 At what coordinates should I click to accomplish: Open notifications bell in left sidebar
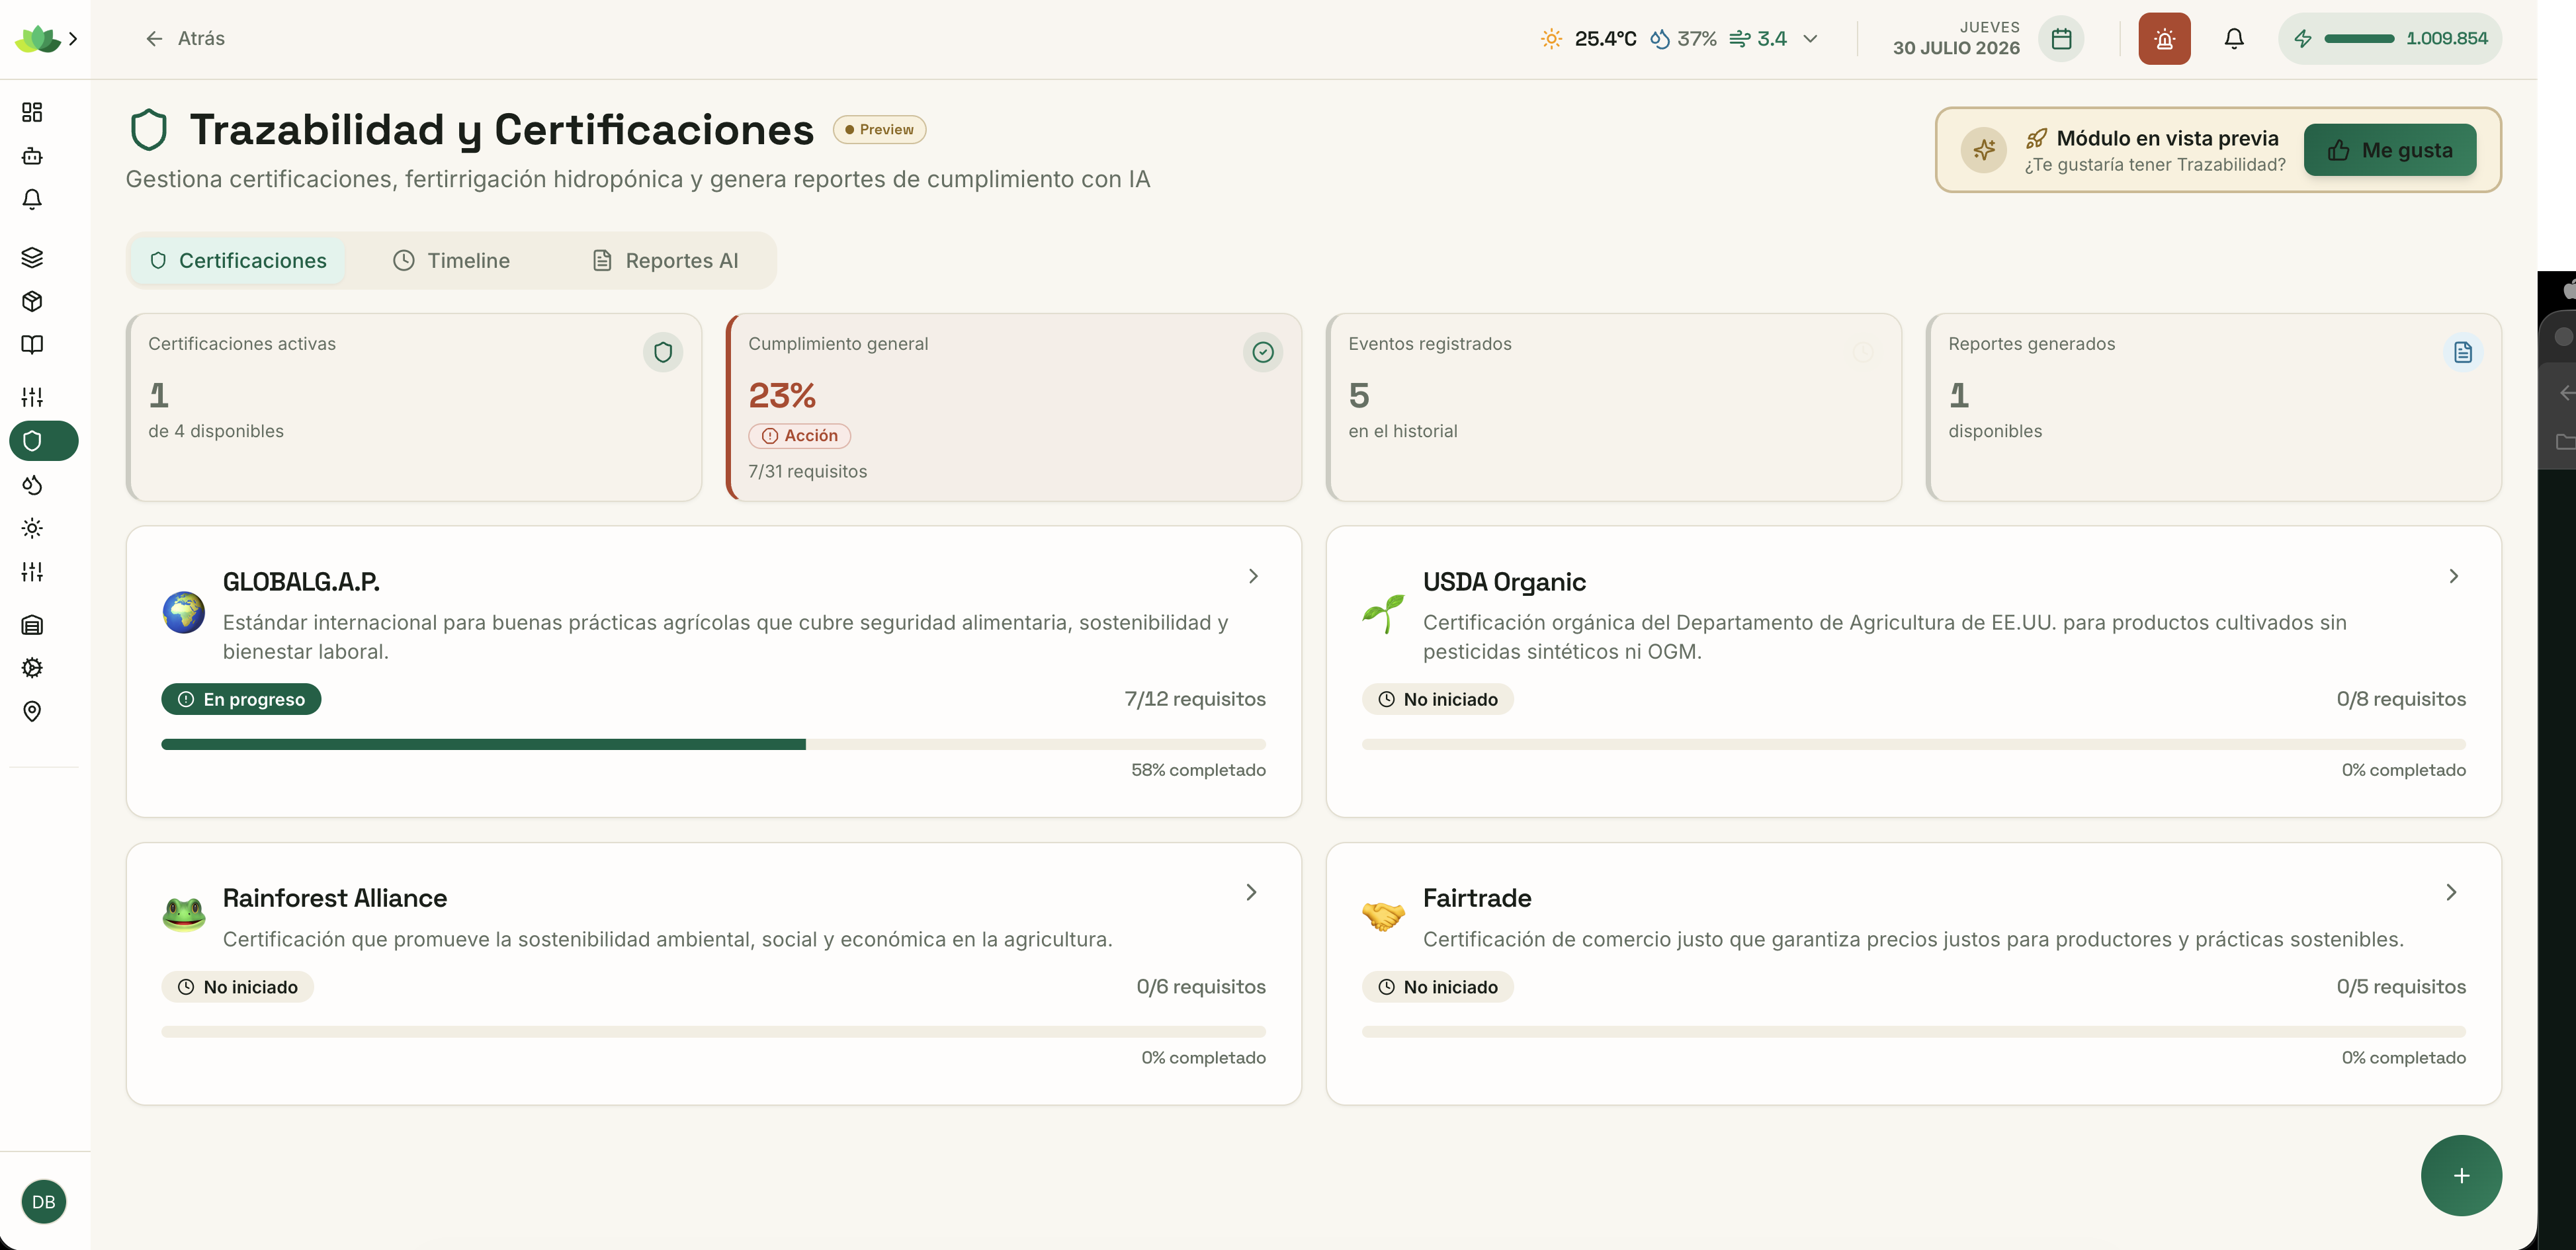32,199
